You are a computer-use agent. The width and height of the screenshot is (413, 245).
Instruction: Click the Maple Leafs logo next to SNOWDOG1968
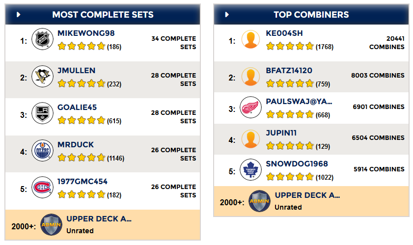coord(251,170)
